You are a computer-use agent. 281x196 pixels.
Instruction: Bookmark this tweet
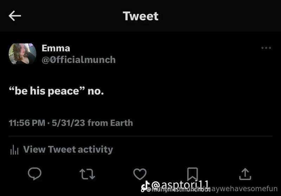point(192,174)
